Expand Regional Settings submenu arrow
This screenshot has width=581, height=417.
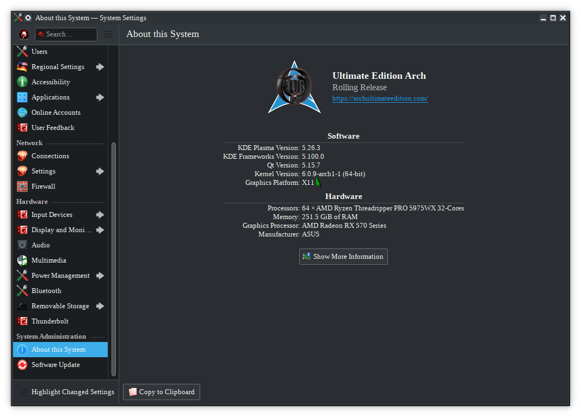pos(100,67)
